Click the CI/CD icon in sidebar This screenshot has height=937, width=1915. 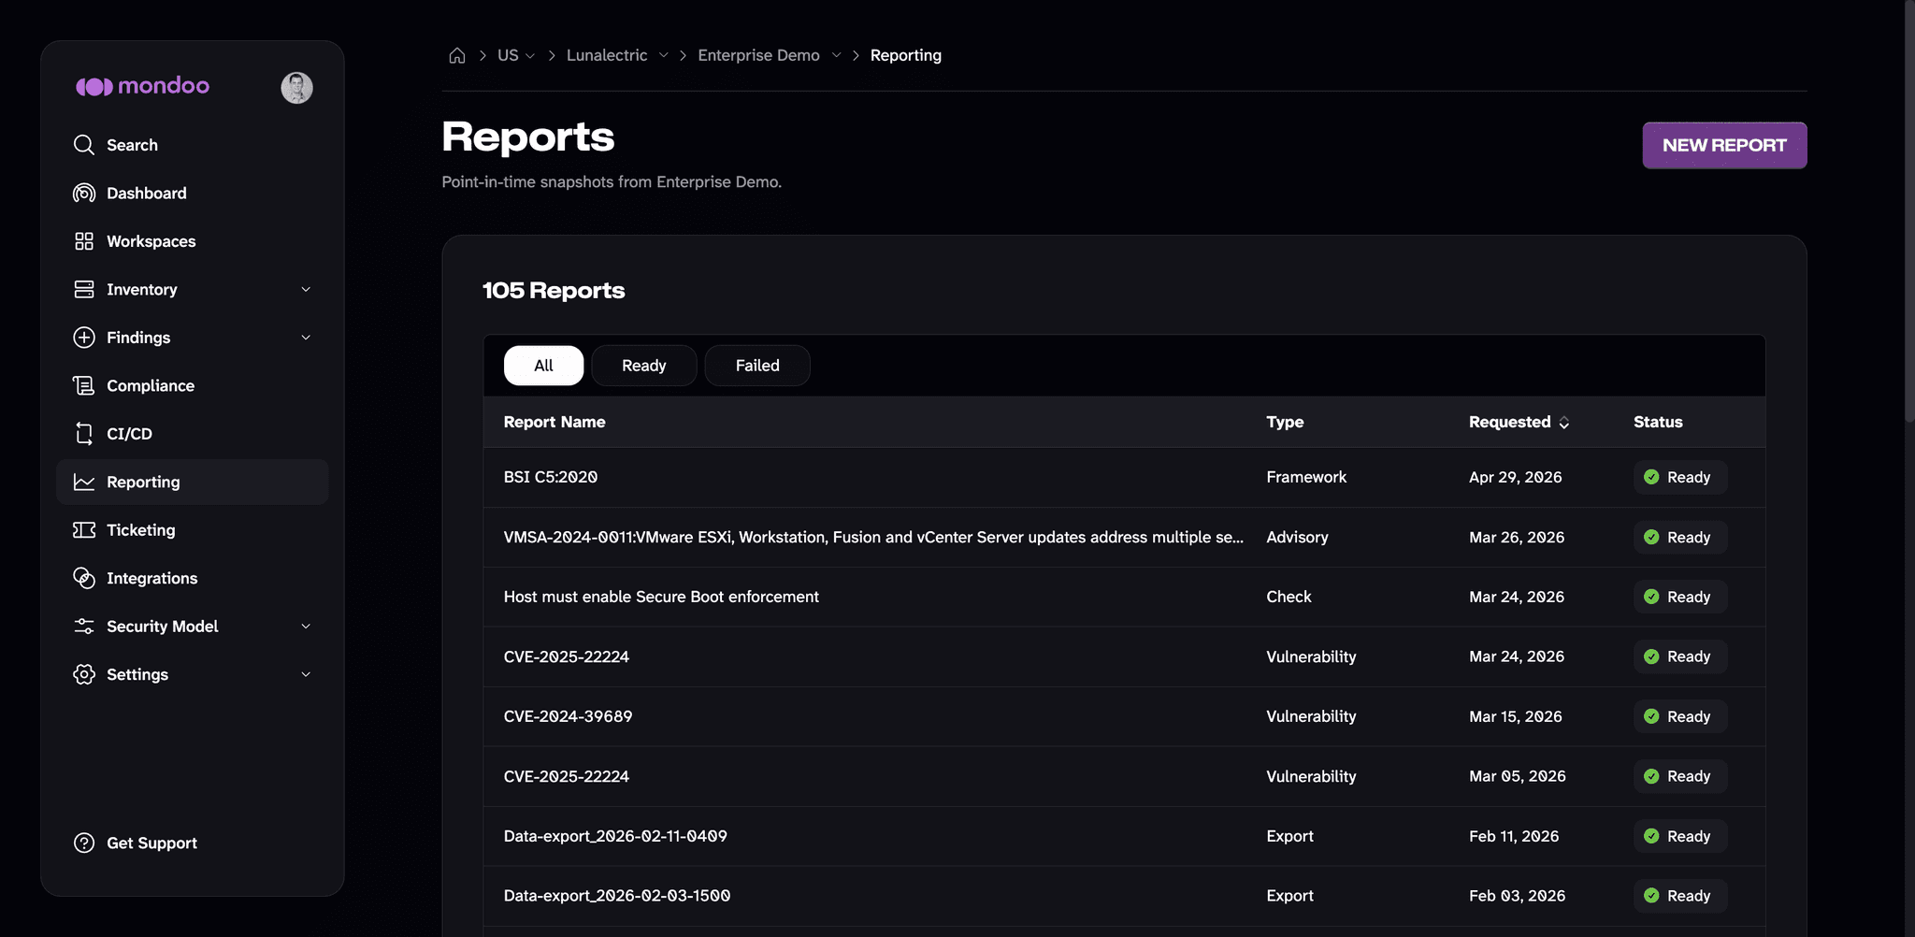tap(84, 434)
